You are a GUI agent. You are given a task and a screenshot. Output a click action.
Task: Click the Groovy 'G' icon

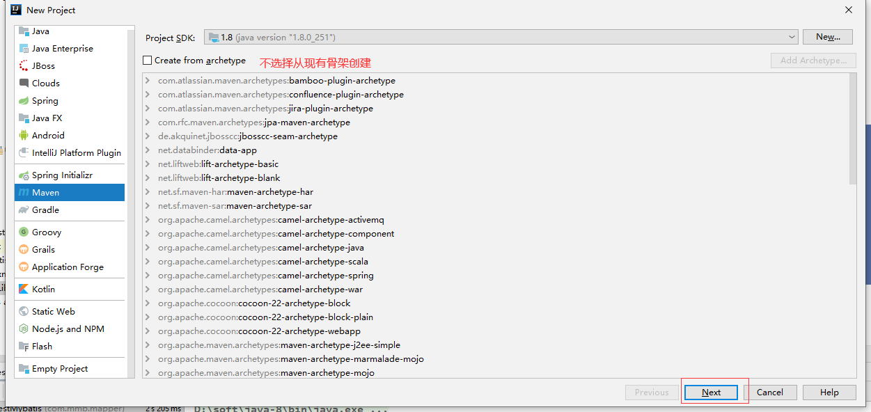(24, 232)
